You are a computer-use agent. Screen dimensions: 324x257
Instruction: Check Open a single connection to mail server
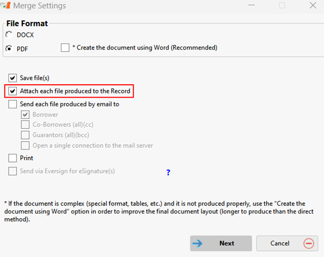[25, 146]
